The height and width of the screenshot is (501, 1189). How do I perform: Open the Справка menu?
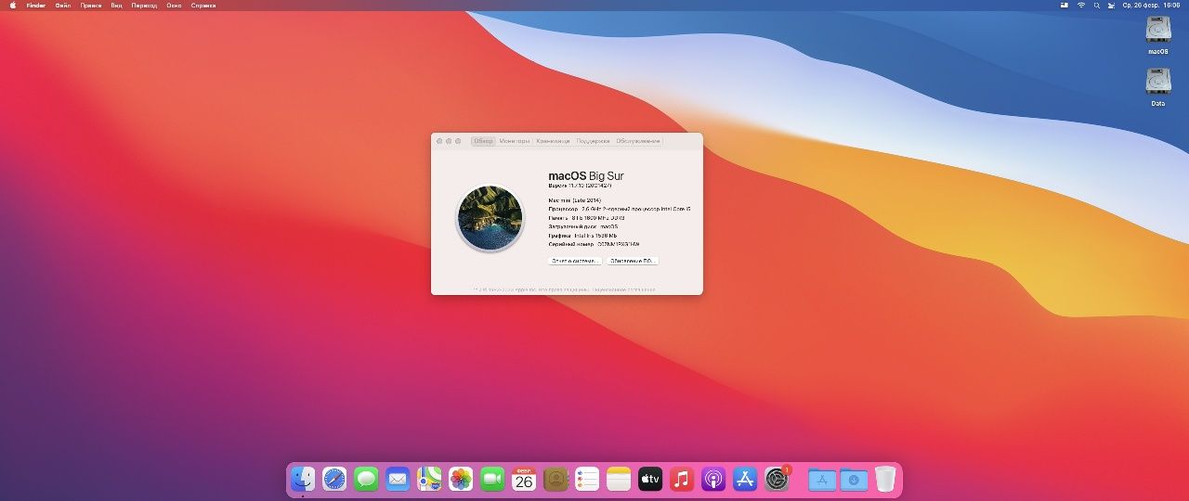(x=203, y=5)
